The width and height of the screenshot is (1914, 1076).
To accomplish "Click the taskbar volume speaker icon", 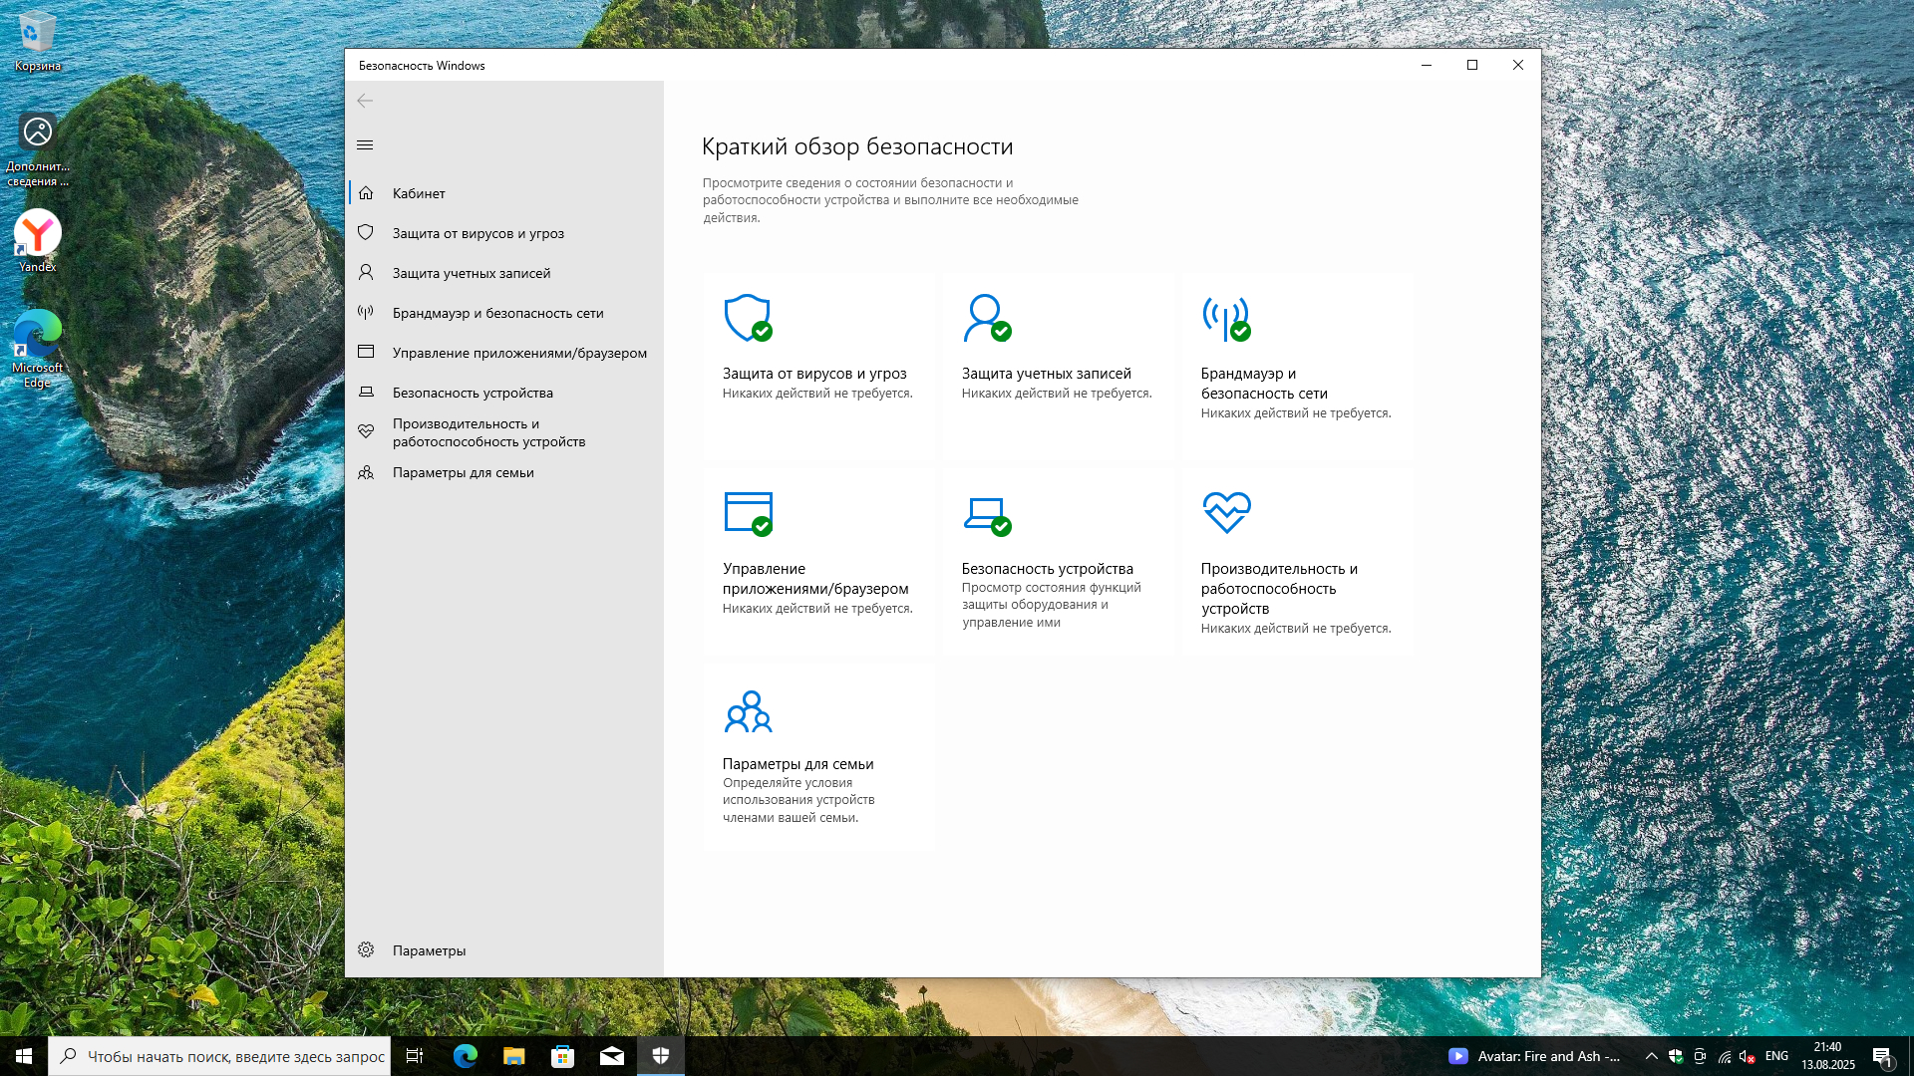I will point(1746,1056).
